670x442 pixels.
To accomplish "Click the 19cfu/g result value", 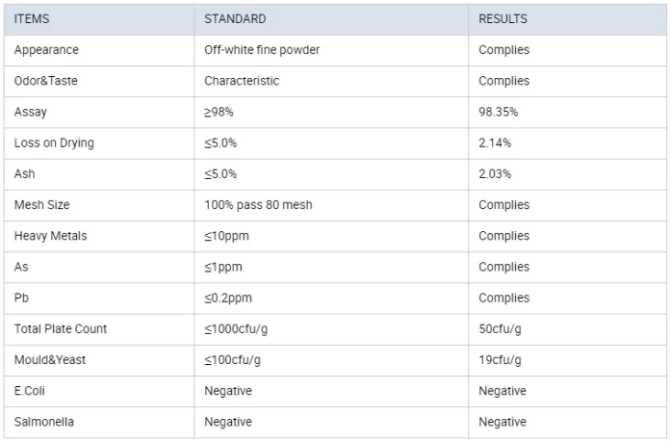I will click(500, 360).
